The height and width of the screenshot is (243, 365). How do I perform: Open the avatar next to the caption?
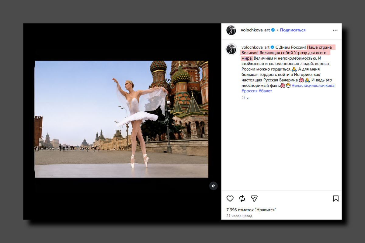click(x=231, y=49)
